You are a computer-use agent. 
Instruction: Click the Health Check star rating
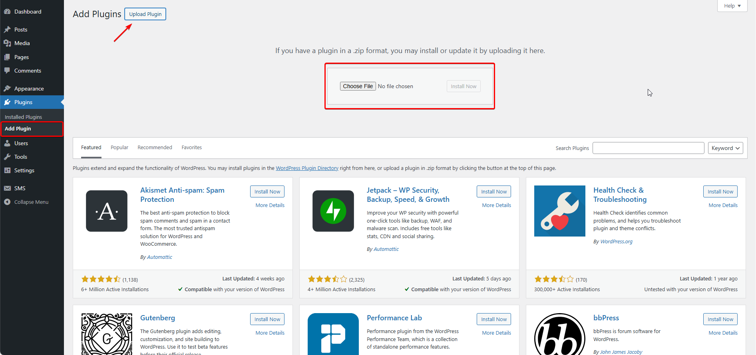tap(554, 279)
